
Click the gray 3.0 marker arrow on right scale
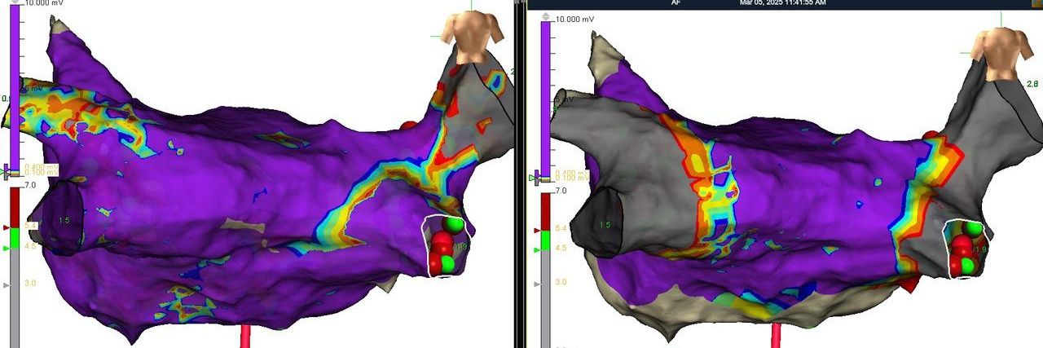538,285
